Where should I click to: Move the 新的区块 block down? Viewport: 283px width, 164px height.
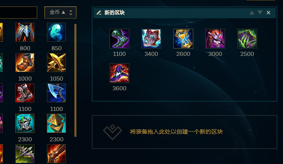pos(260,13)
